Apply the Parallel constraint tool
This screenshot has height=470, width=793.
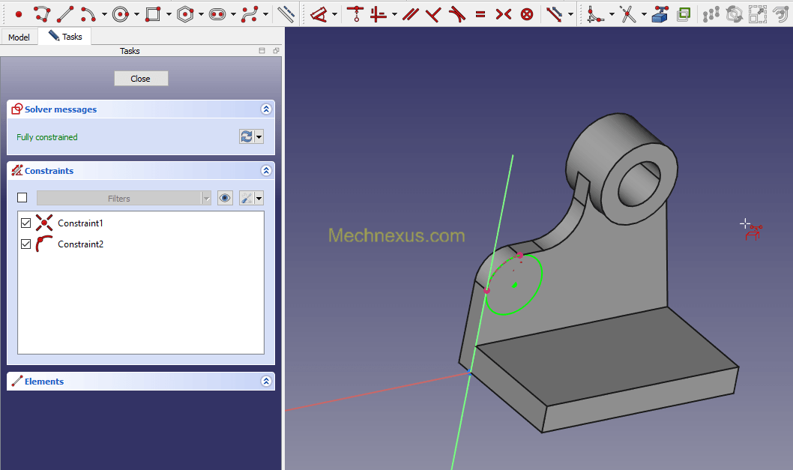coord(410,13)
